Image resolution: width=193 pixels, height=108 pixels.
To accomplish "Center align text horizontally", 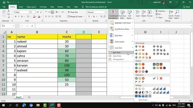I will (x=49, y=16).
